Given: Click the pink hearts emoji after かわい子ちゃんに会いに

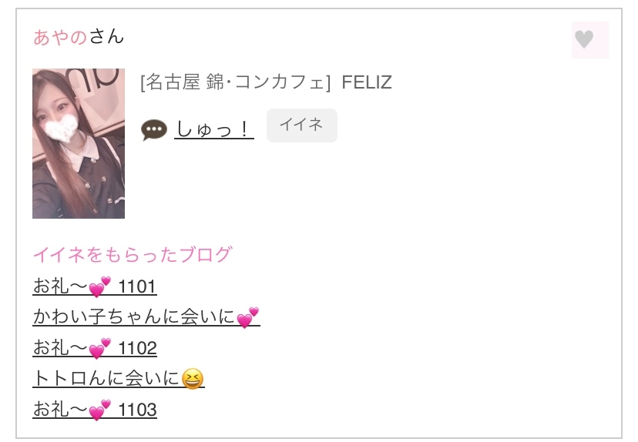Looking at the screenshot, I should coord(247,317).
